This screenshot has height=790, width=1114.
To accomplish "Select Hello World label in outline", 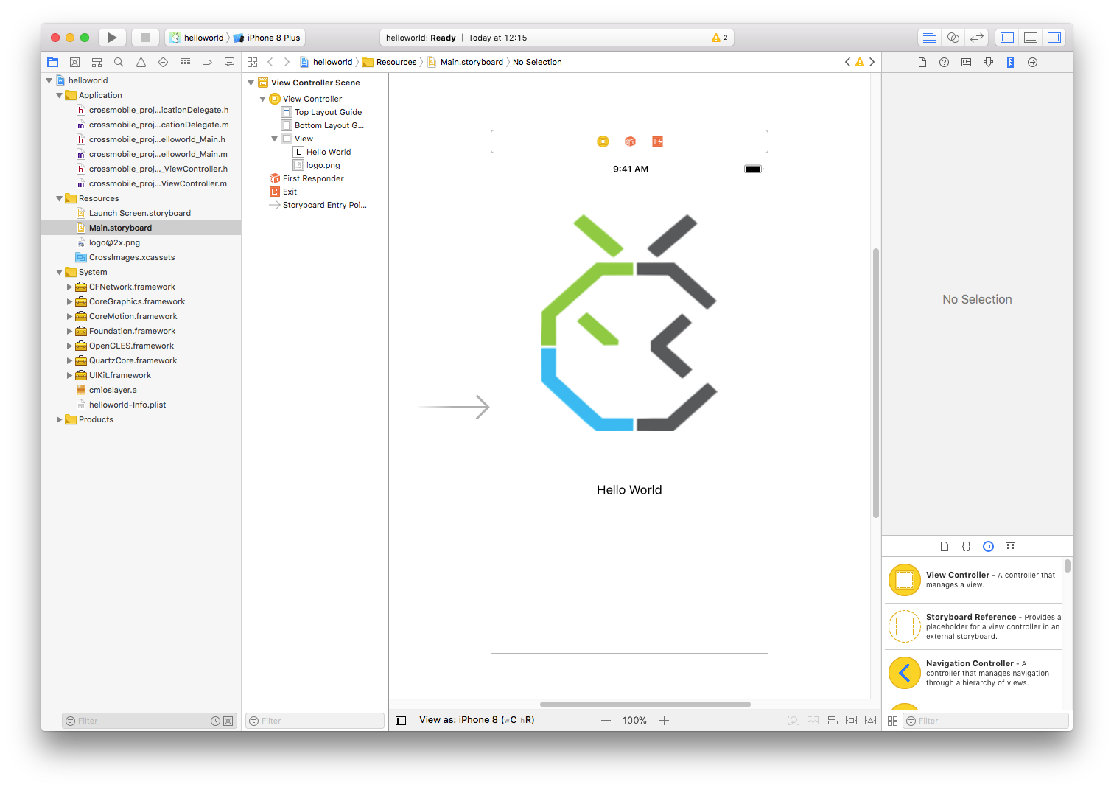I will pyautogui.click(x=328, y=152).
